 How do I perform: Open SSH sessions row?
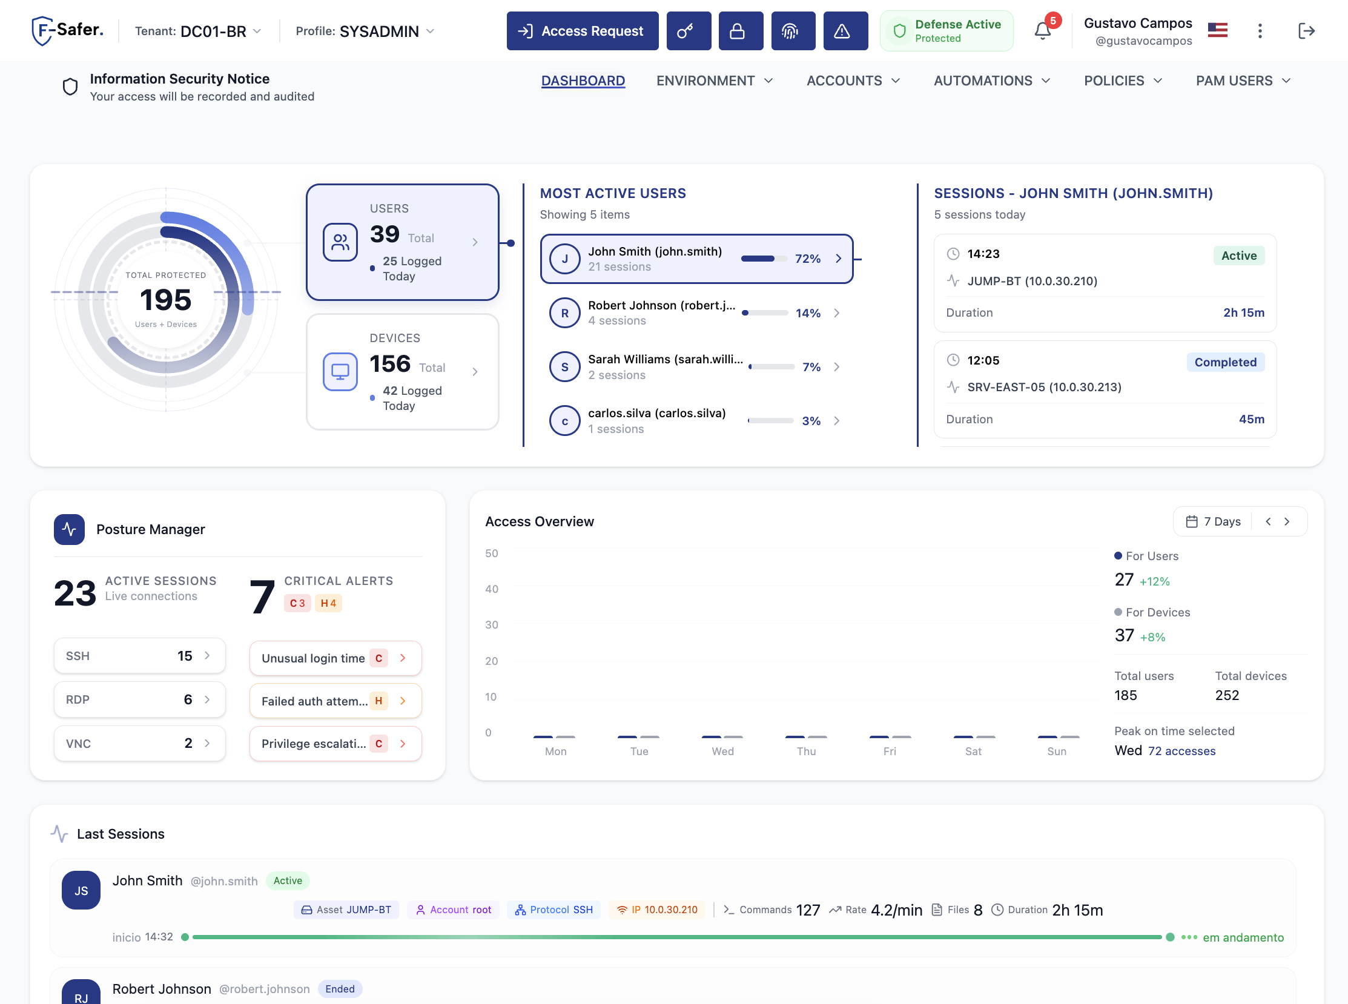pyautogui.click(x=140, y=656)
